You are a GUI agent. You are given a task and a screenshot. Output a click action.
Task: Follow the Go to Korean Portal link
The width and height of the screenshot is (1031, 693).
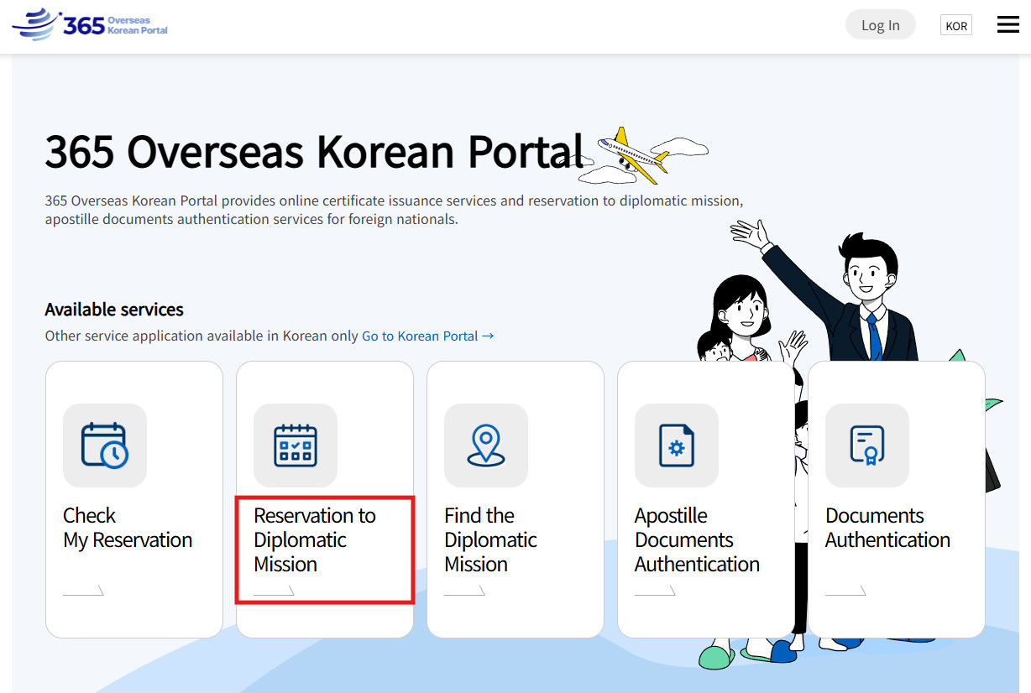pyautogui.click(x=427, y=336)
